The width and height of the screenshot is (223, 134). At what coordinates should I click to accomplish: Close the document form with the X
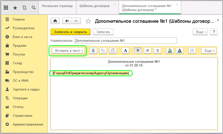[218, 20]
